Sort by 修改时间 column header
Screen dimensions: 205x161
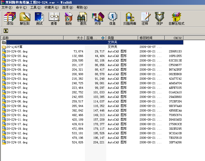pyautogui.click(x=151, y=38)
